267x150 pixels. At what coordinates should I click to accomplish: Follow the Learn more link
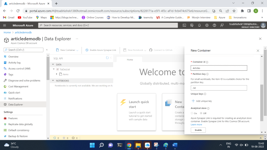(196, 125)
